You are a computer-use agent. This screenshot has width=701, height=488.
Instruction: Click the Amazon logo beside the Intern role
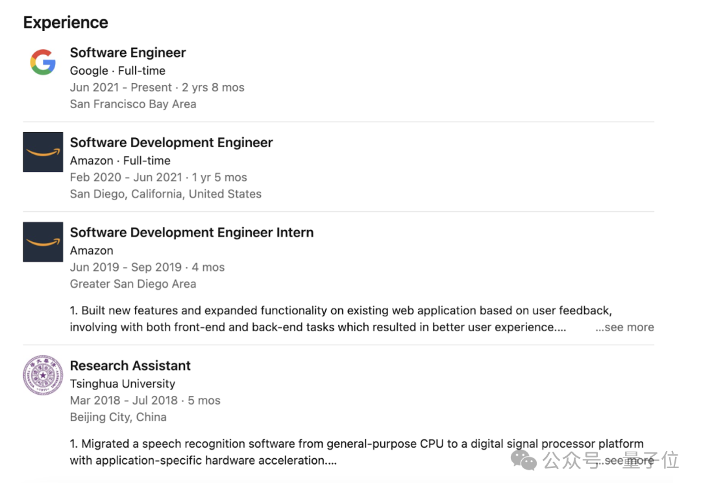click(x=43, y=242)
